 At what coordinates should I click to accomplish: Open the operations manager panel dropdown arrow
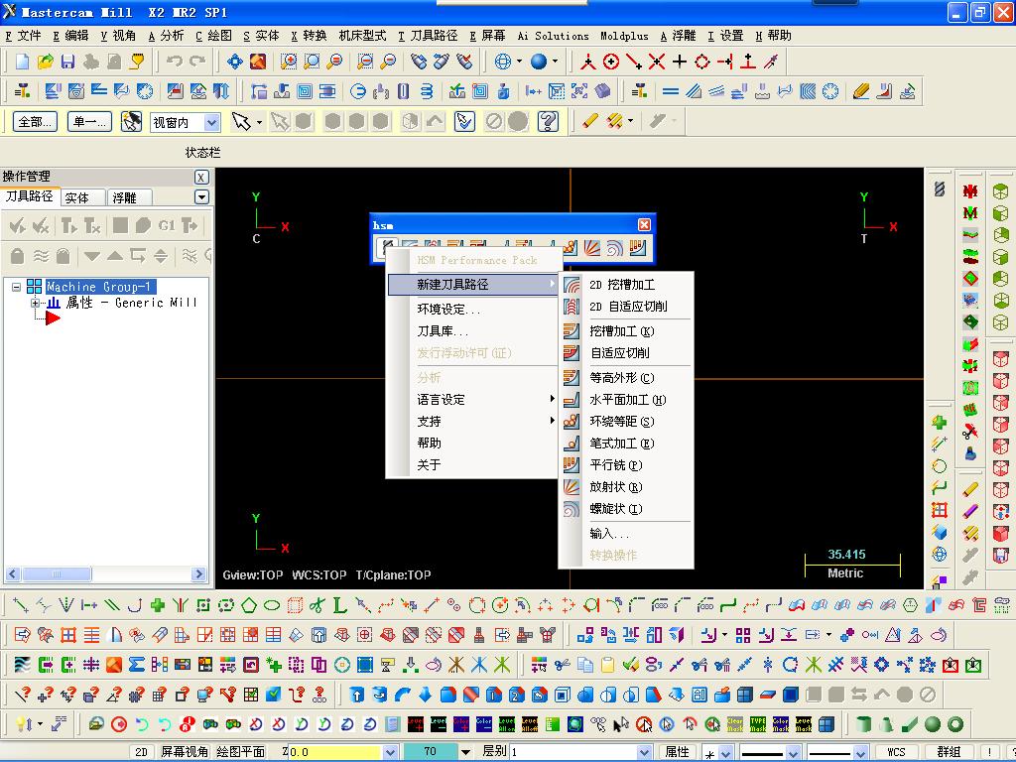pyautogui.click(x=201, y=197)
